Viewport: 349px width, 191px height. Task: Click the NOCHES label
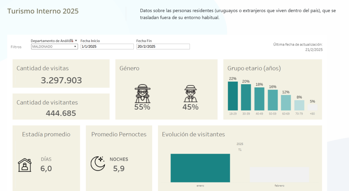pos(119,159)
